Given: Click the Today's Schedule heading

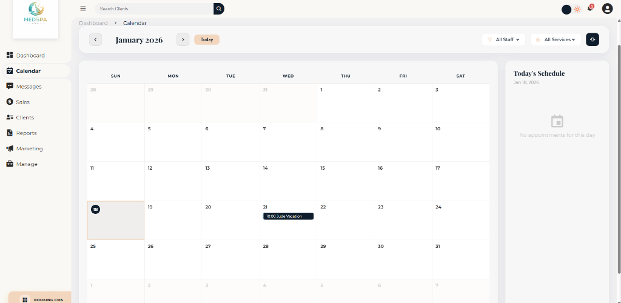Looking at the screenshot, I should (x=539, y=73).
